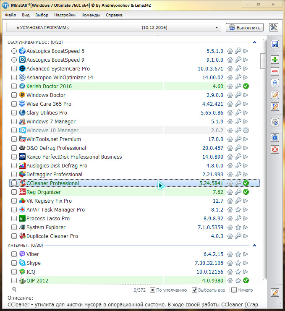Viewport: 285px width, 311px height.
Task: Select the 'WinTools.net Premium' row
Action: click(134, 139)
